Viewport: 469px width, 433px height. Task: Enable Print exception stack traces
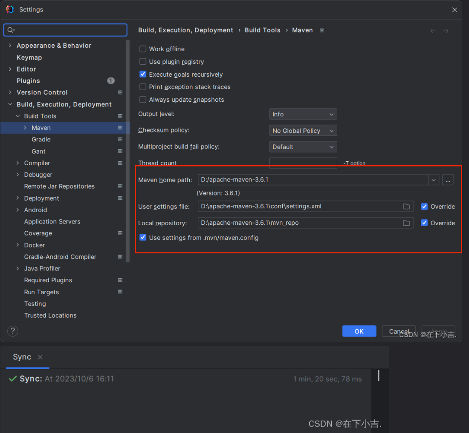[143, 87]
